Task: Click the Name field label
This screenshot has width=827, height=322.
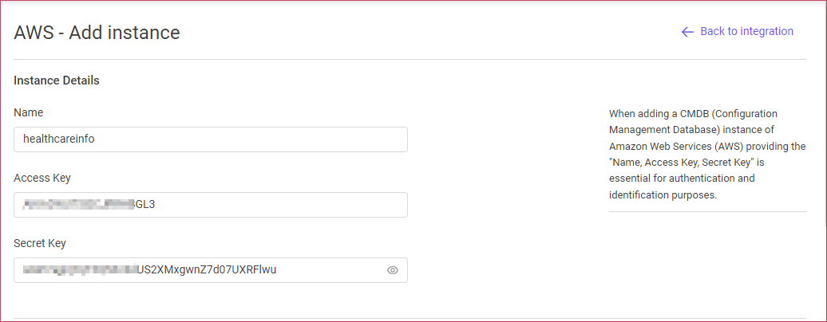Action: (x=29, y=112)
